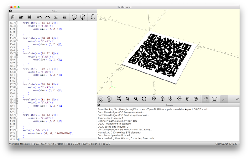Zoom in on the 3D view
This screenshot has height=159, width=248.
tap(128, 99)
